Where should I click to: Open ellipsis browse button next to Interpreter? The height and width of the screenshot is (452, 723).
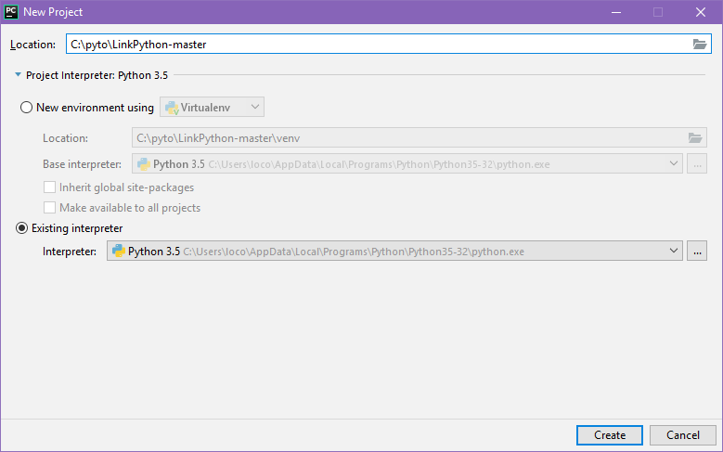pos(697,252)
